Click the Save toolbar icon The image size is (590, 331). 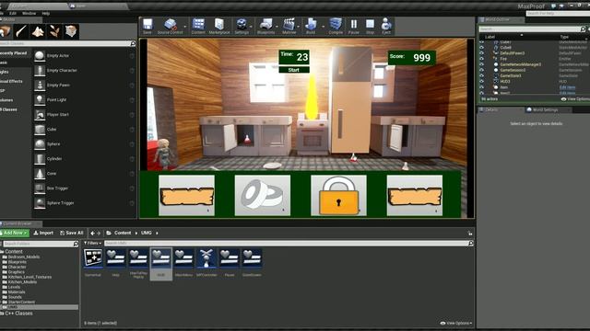coord(147,27)
